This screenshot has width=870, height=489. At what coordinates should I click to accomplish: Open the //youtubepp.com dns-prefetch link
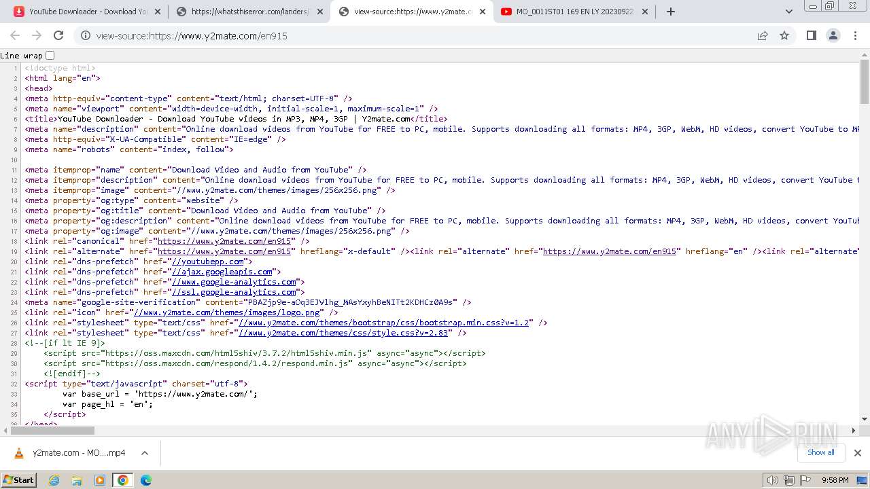tap(208, 261)
